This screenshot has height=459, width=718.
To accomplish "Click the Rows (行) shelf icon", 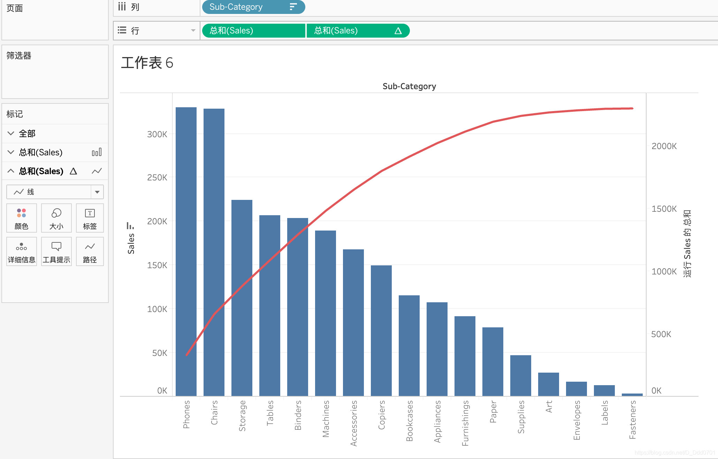I will (122, 30).
